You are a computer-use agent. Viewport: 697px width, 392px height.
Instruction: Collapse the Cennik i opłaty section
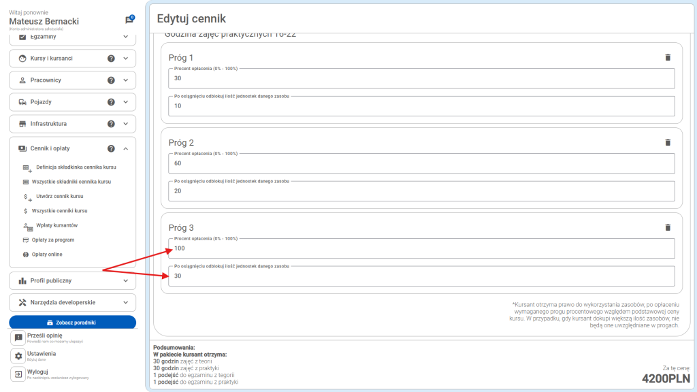[x=125, y=148]
